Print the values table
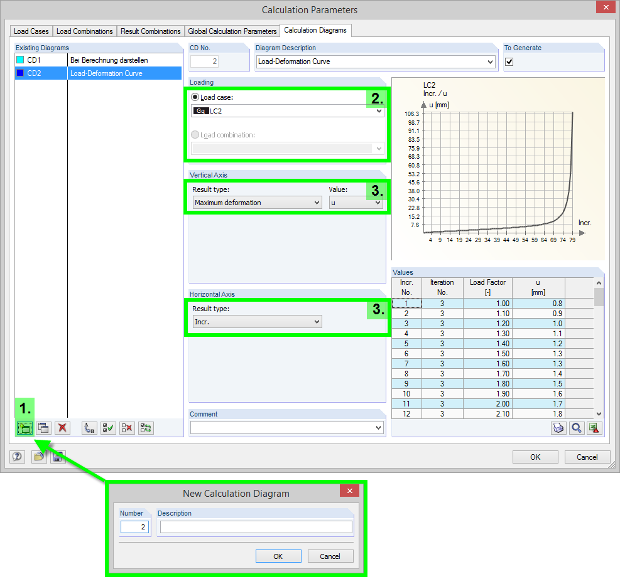 tap(558, 428)
